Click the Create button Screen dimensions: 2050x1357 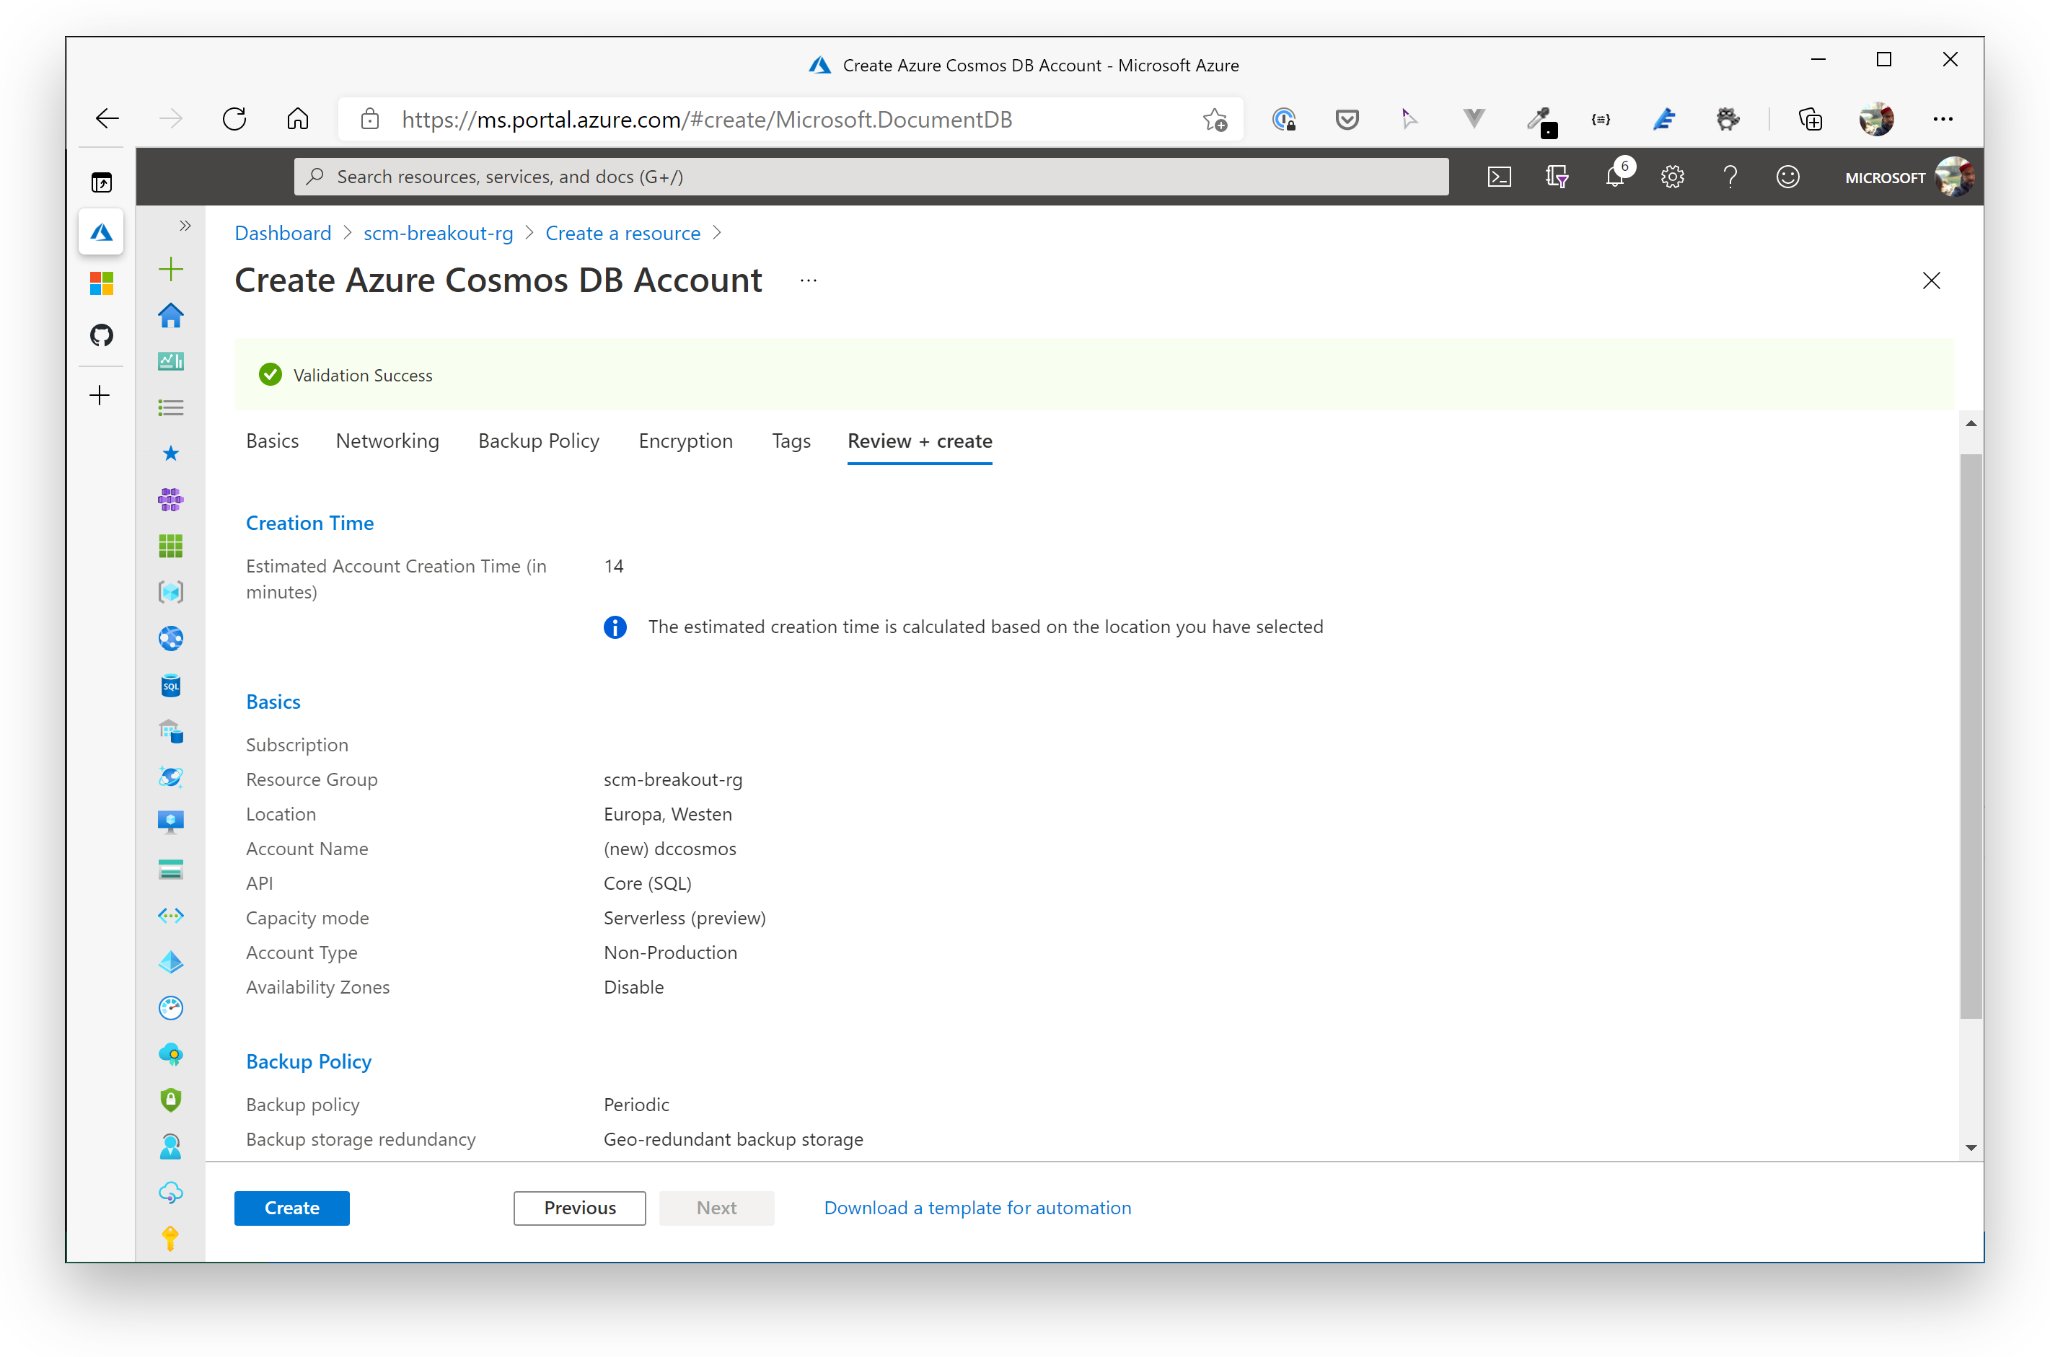click(291, 1207)
